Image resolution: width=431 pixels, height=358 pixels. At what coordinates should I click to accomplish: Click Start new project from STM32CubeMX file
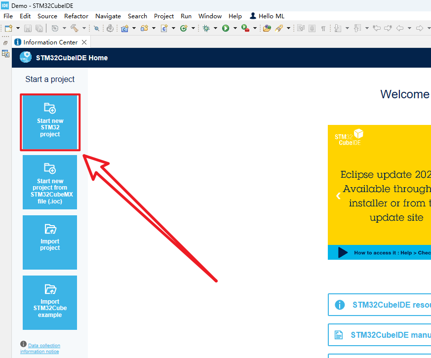click(x=50, y=182)
